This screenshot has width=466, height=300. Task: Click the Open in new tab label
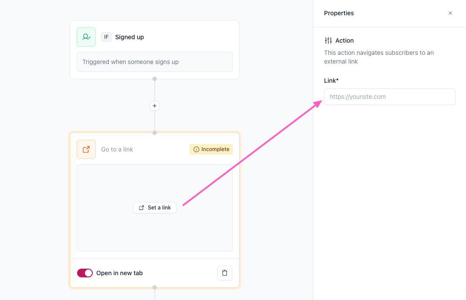point(119,273)
